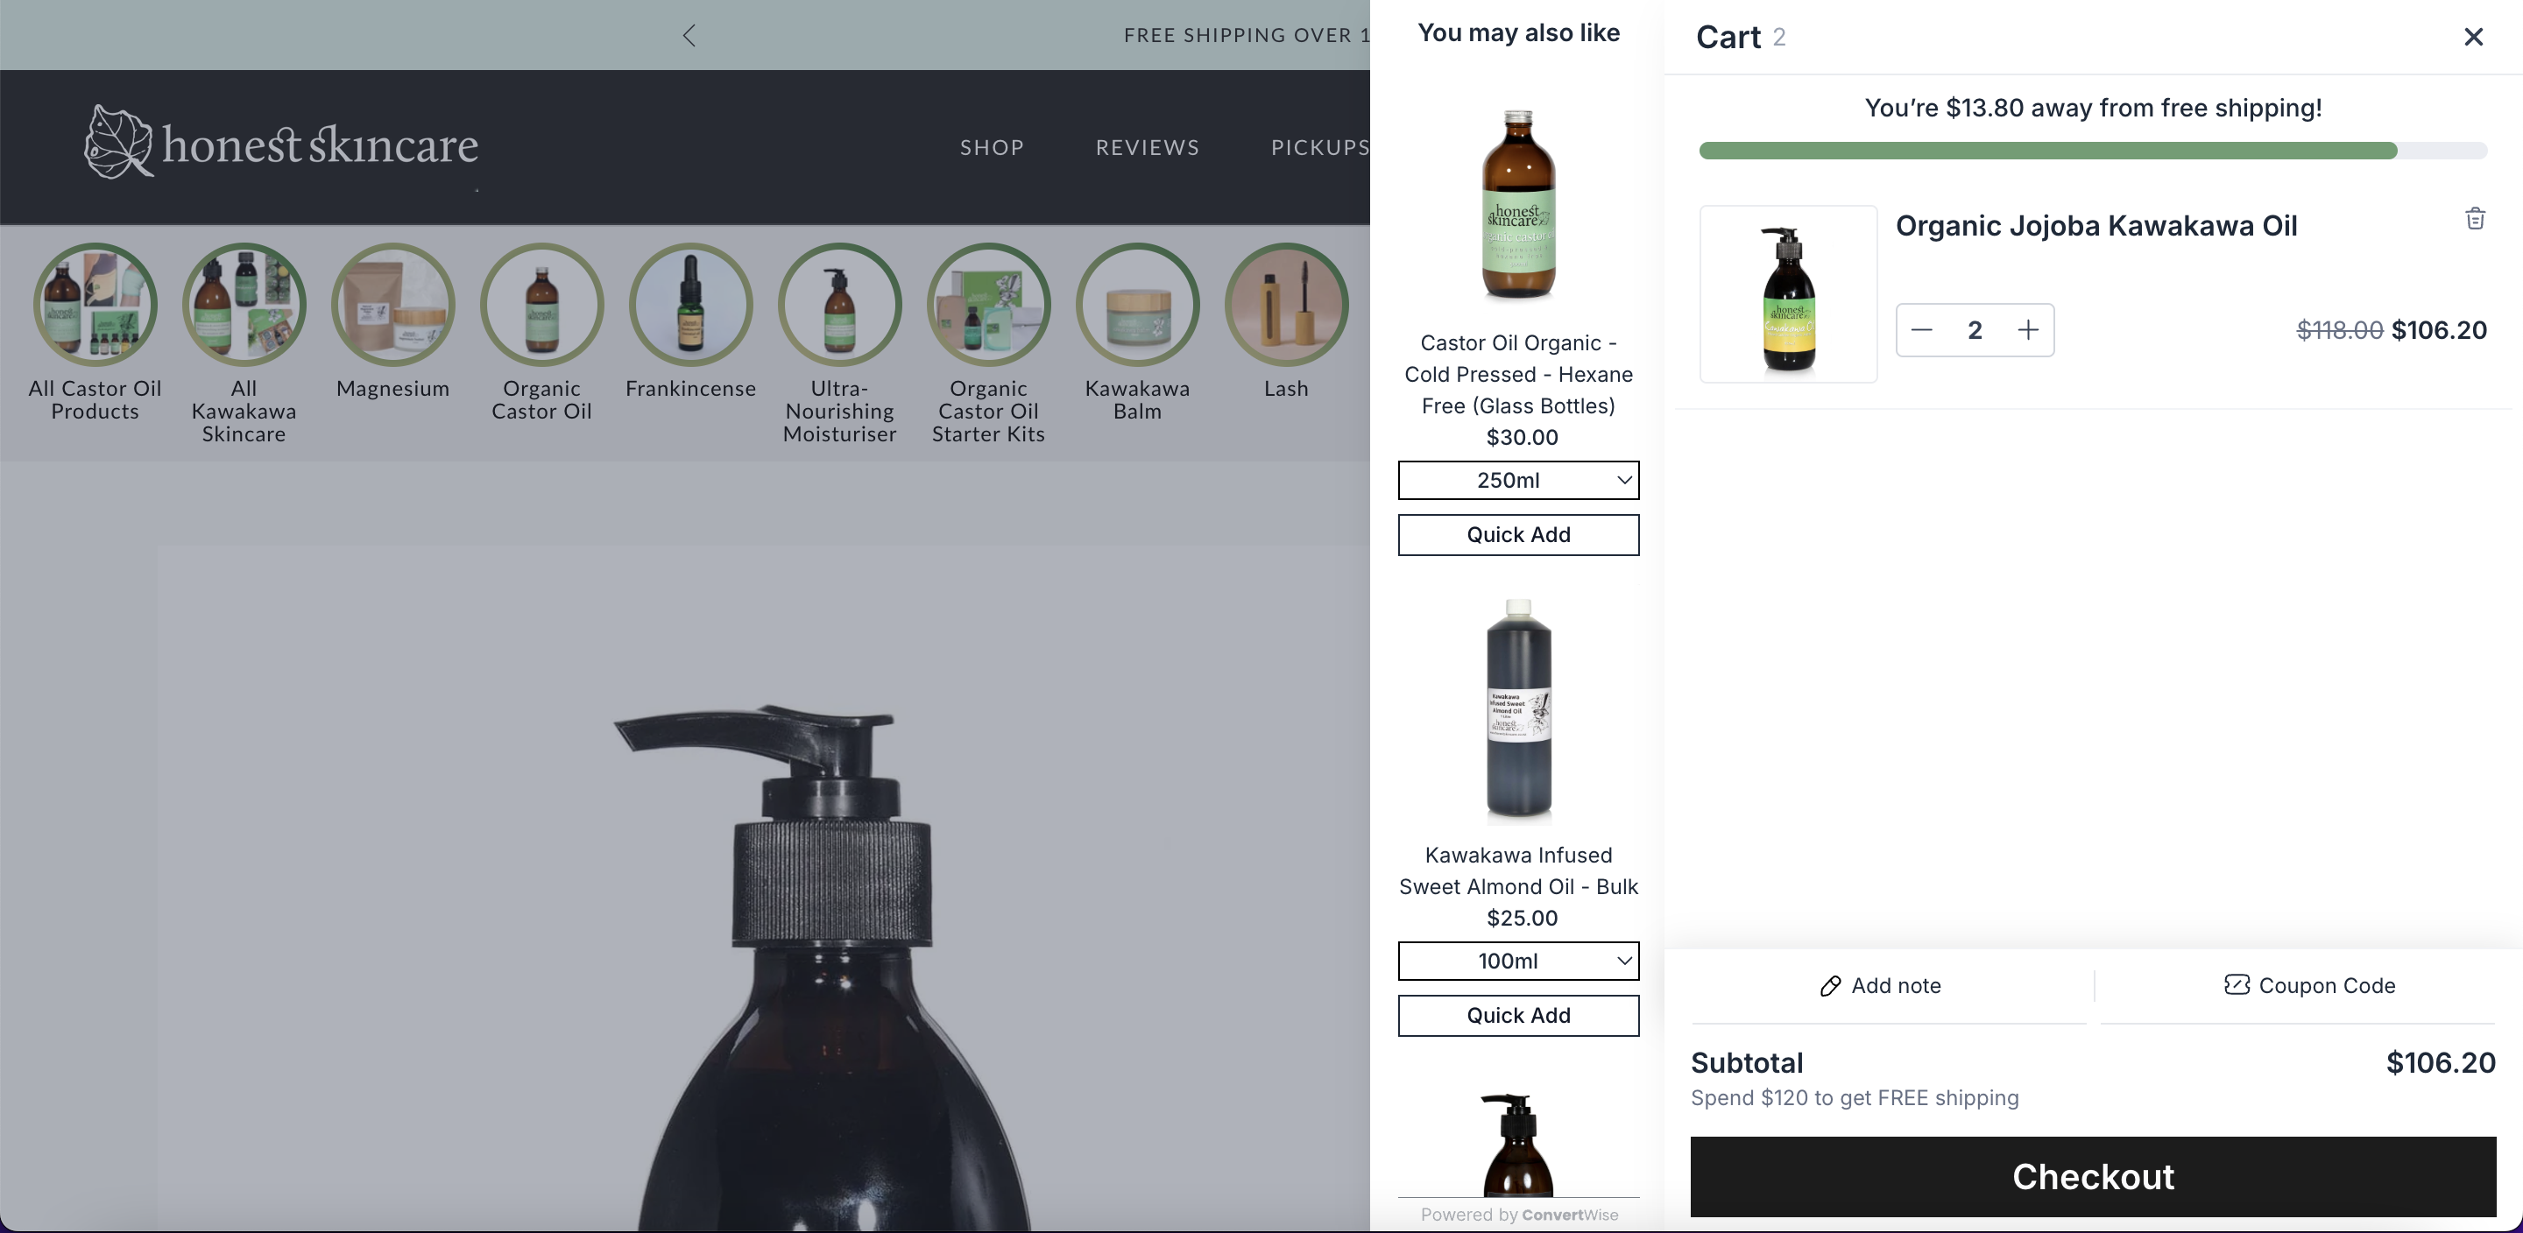
Task: Click the 'You may also like' heading
Action: 1518,32
